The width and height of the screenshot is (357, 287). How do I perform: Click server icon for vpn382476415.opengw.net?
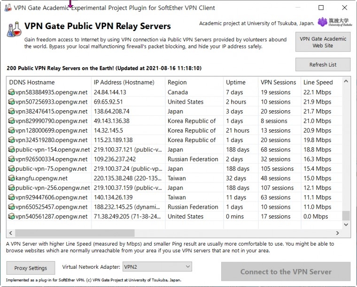click(11, 111)
